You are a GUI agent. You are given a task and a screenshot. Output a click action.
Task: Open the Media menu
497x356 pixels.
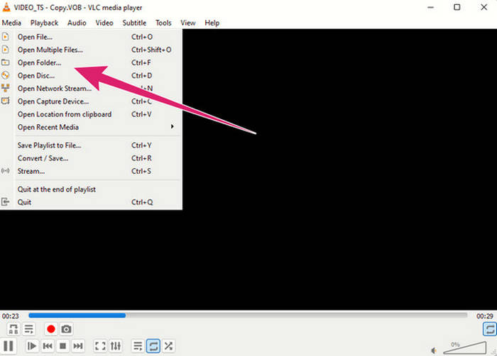click(11, 23)
